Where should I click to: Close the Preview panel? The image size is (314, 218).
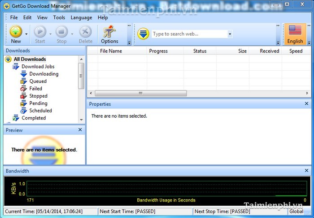[x=80, y=130]
